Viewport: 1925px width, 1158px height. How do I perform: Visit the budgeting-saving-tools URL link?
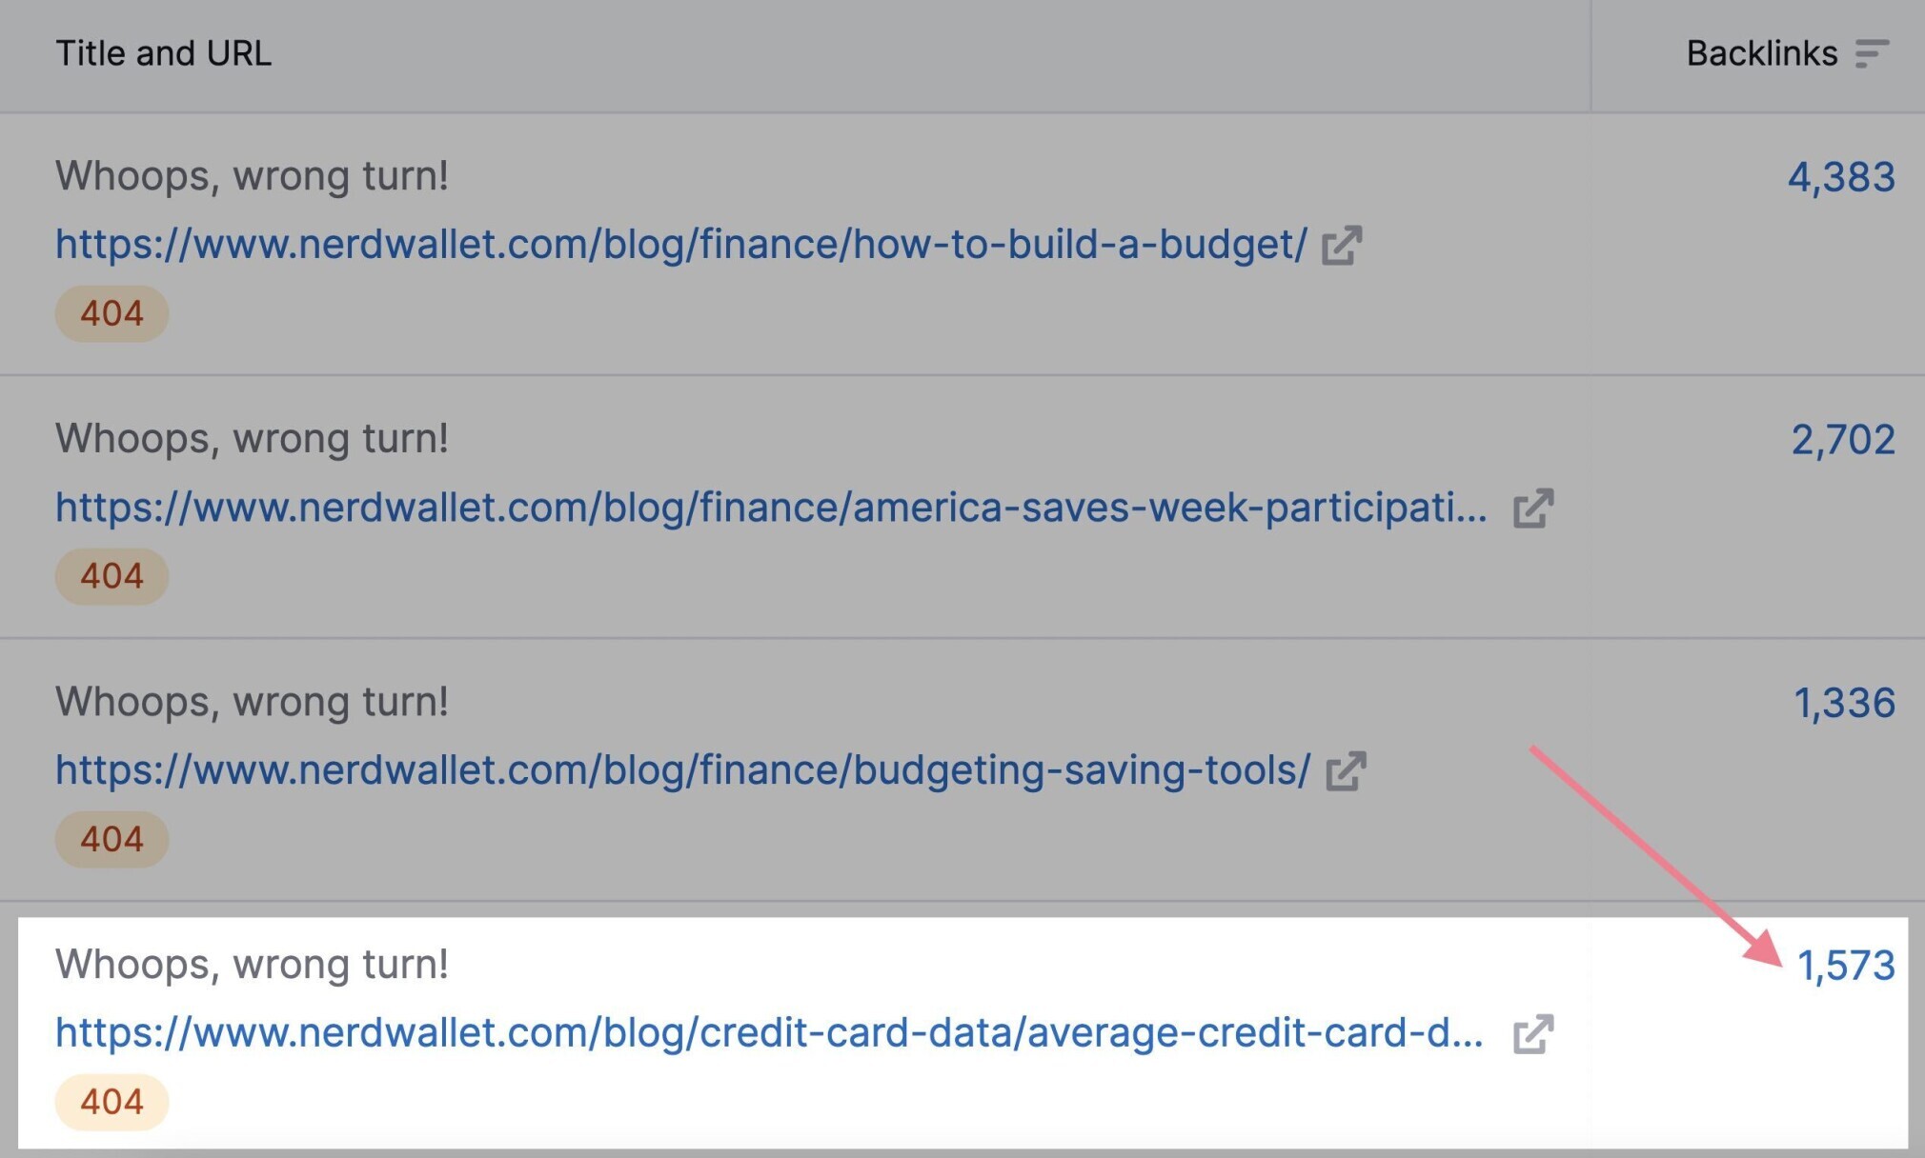point(682,770)
